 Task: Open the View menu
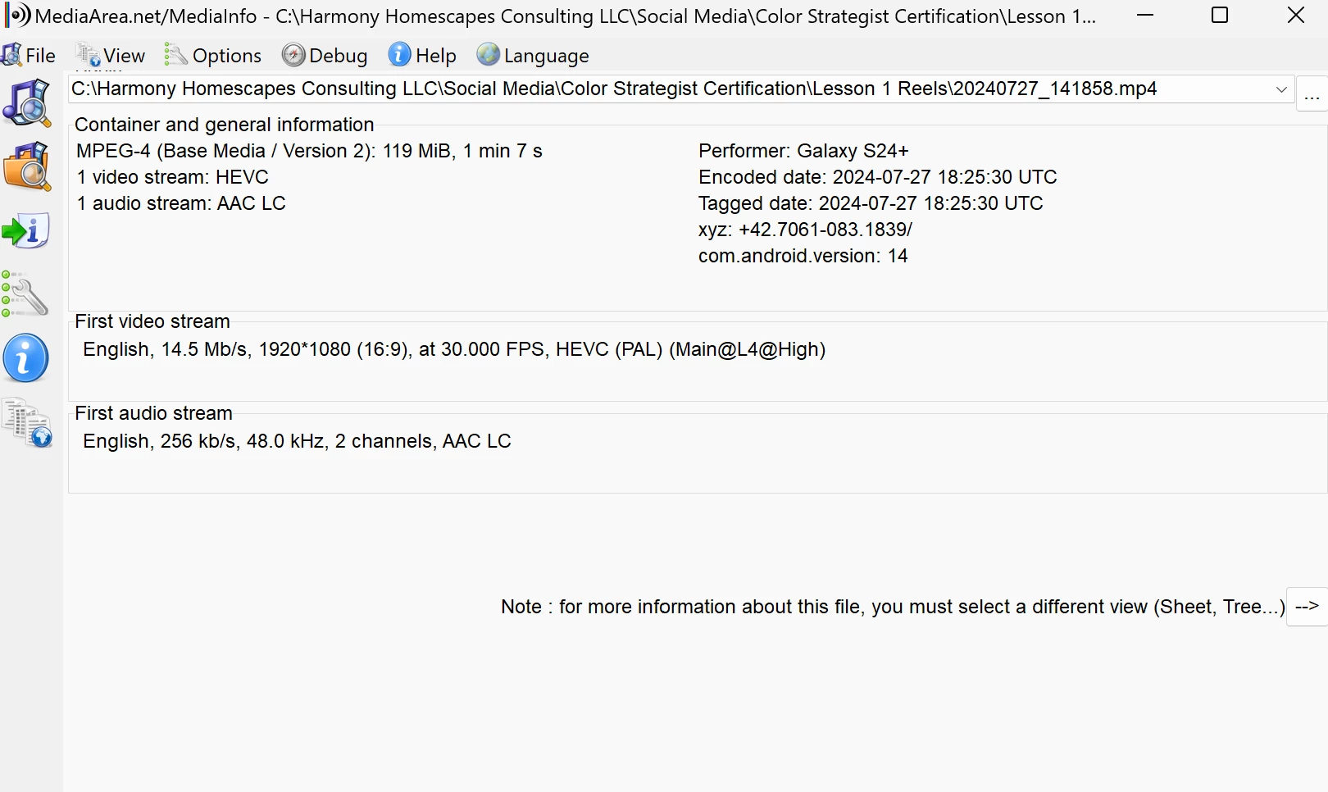pos(111,56)
